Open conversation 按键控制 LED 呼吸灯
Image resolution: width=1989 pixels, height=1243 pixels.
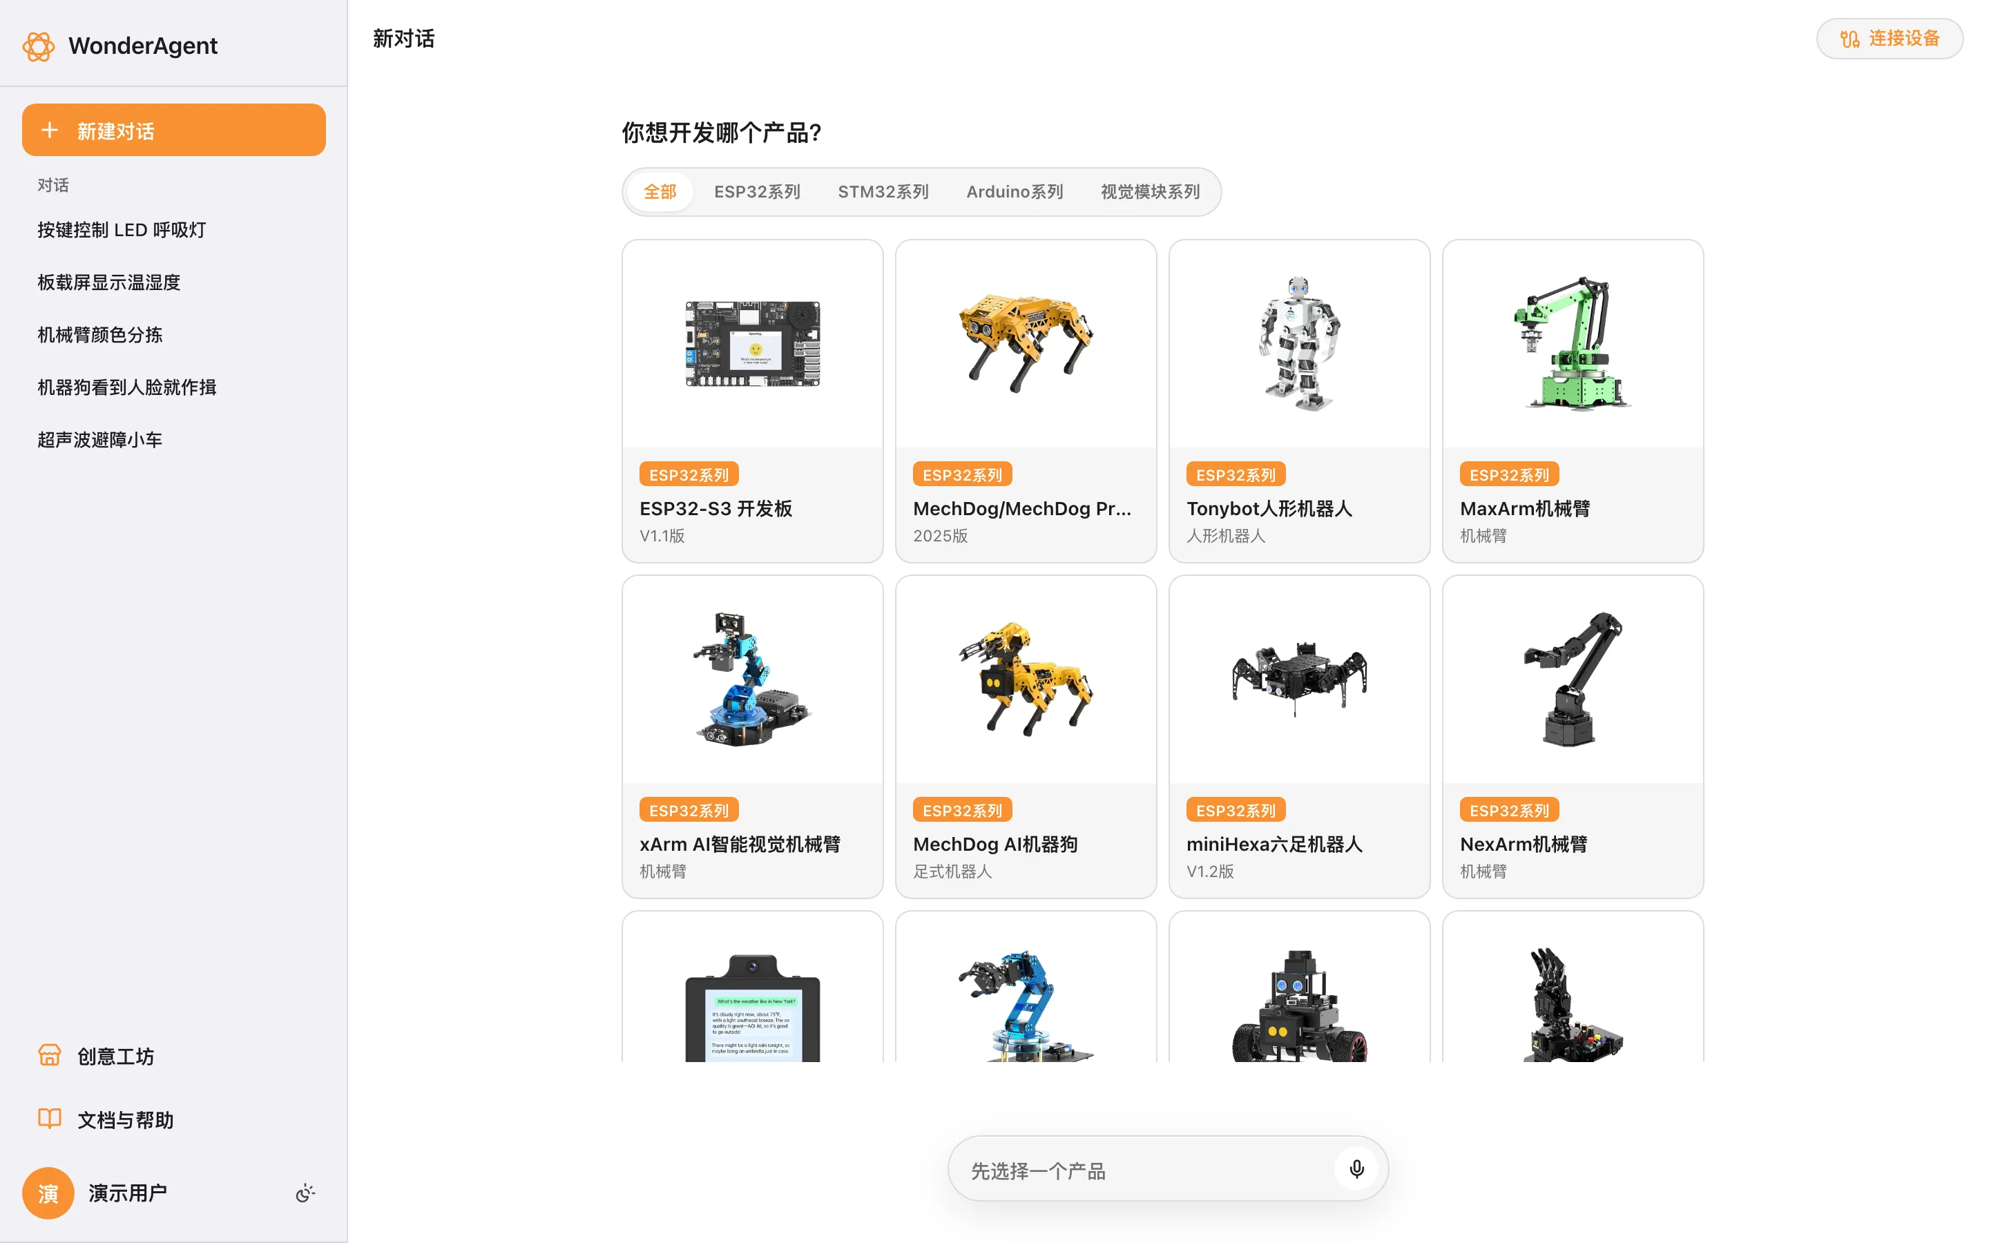[x=173, y=230]
